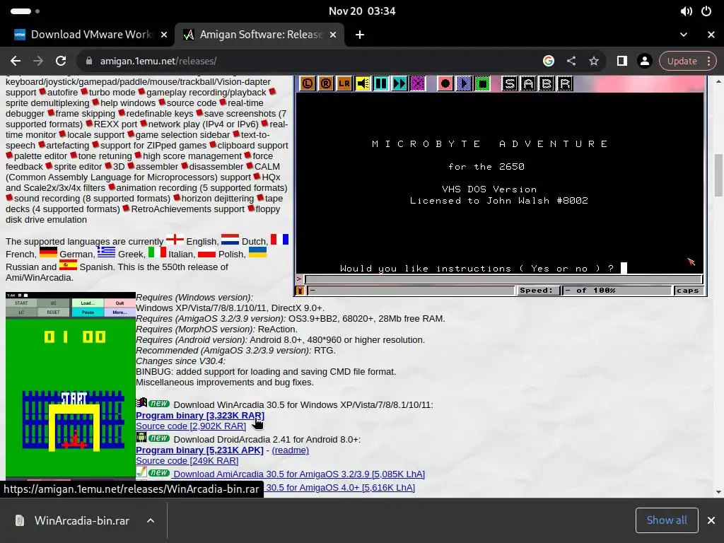
Task: Click the Update button in Chrome
Action: pyautogui.click(x=682, y=61)
